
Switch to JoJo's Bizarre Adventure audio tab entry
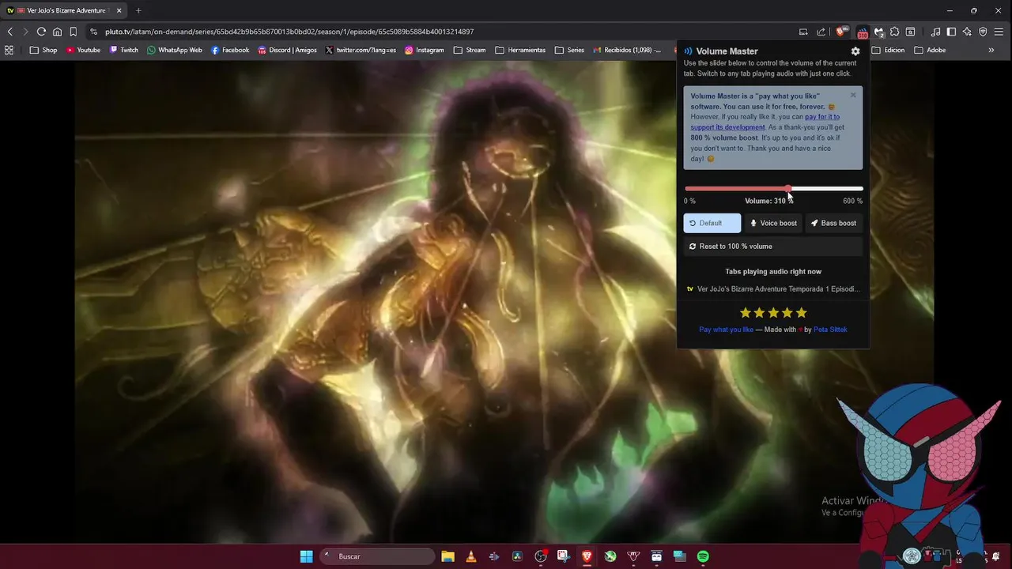[x=772, y=289]
